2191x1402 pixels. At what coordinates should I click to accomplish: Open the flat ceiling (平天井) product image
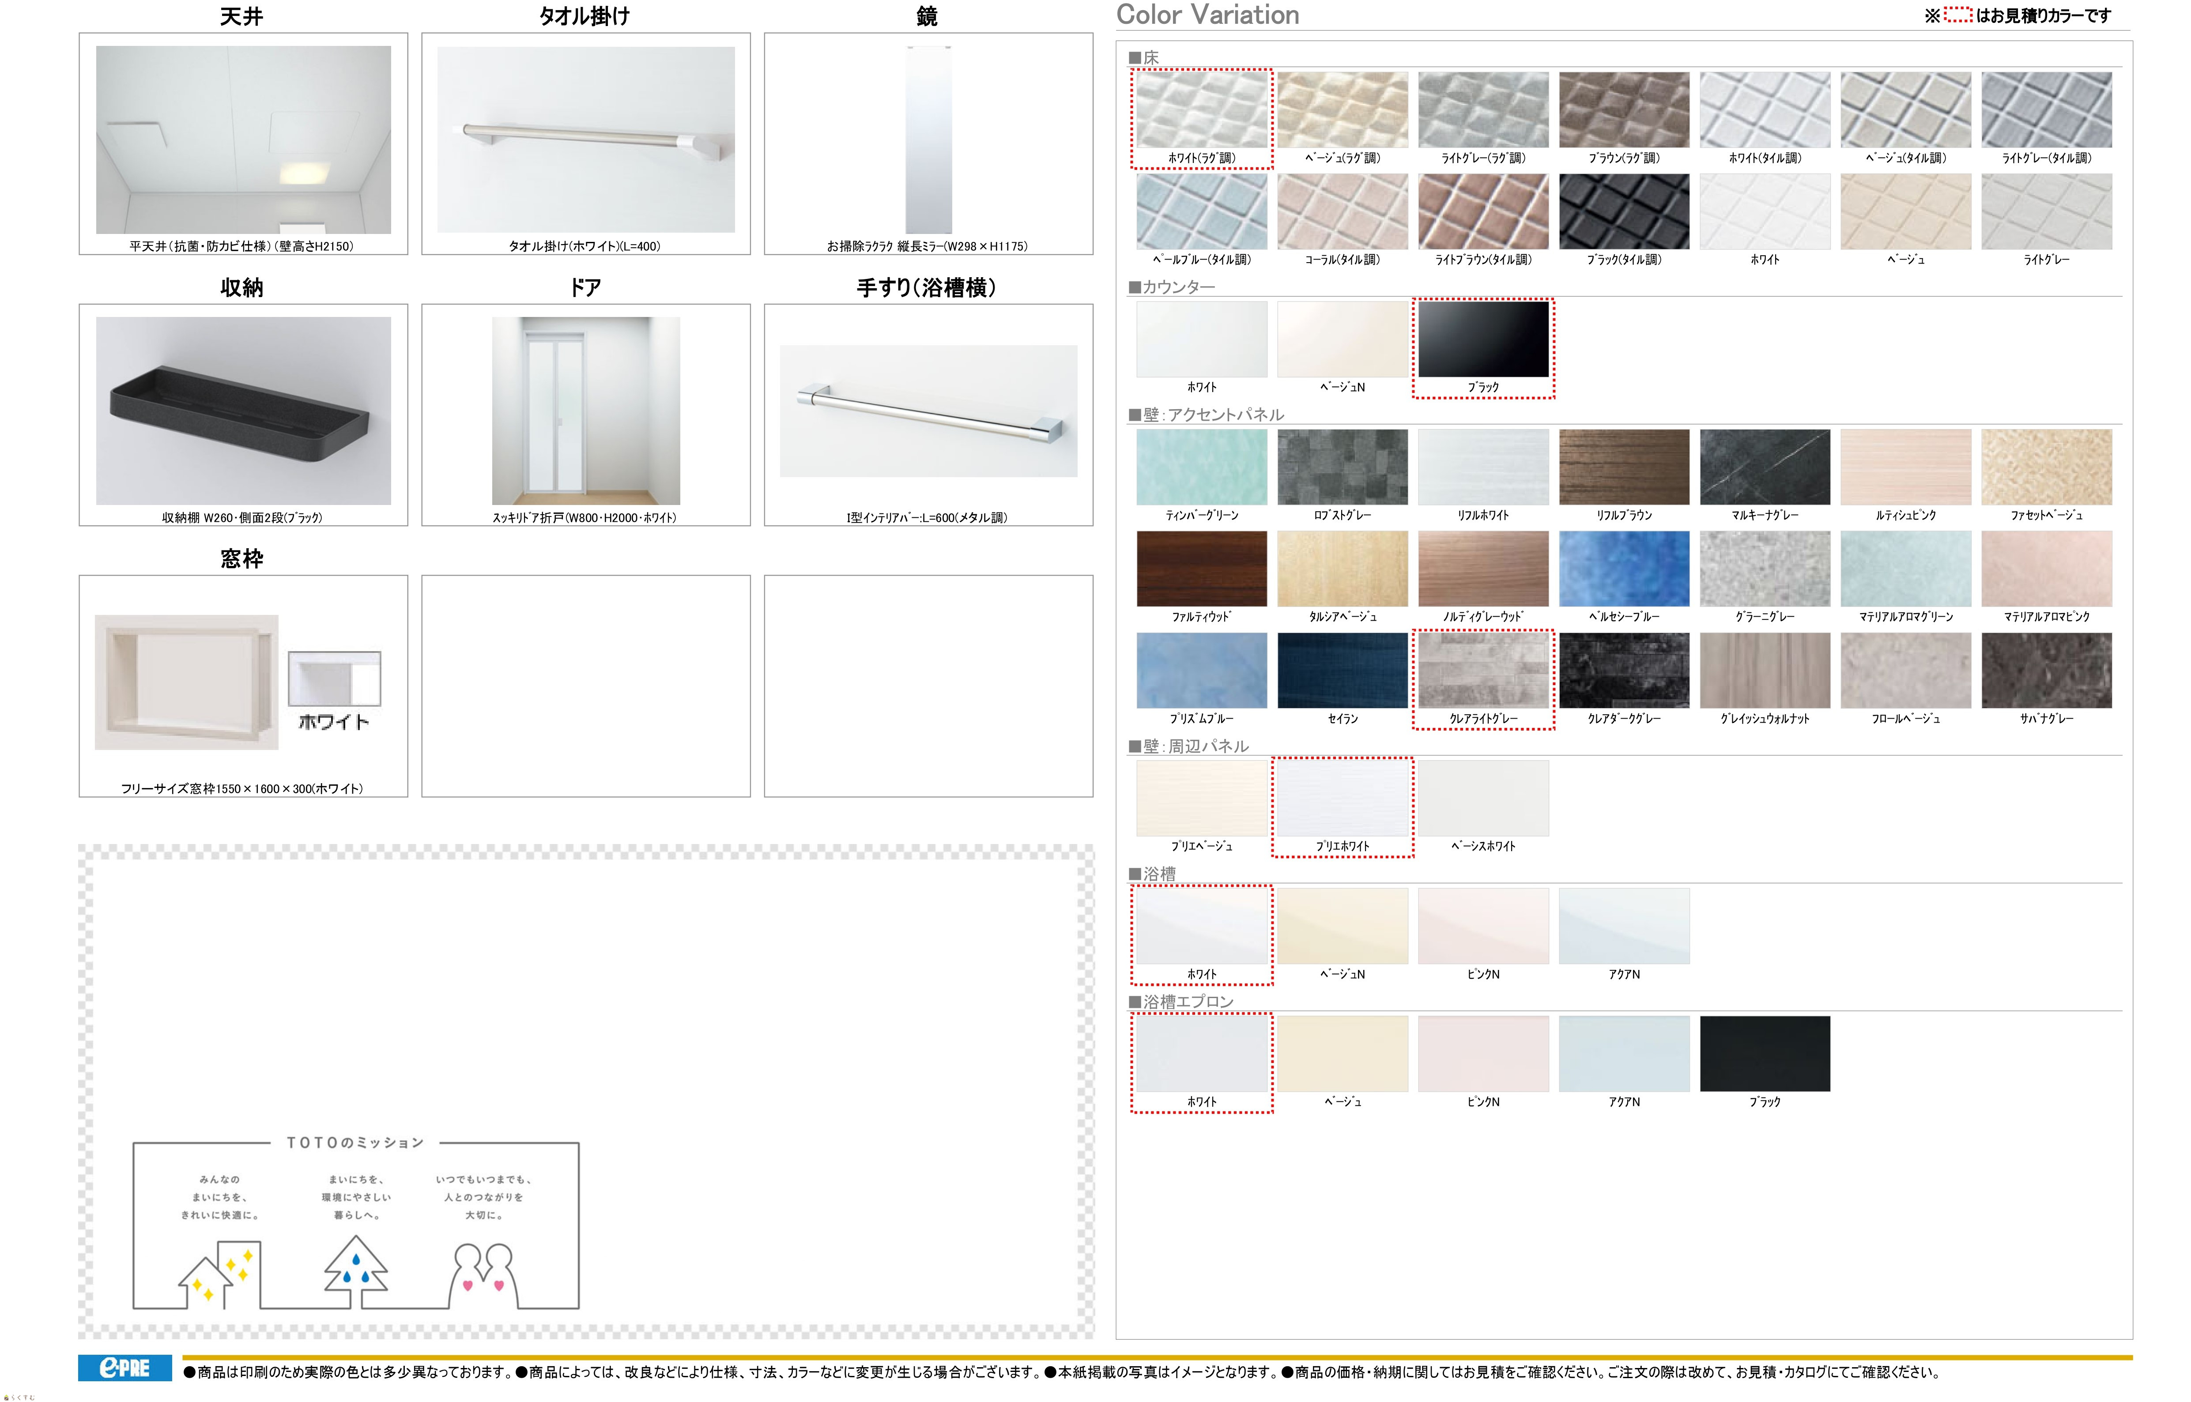click(243, 139)
